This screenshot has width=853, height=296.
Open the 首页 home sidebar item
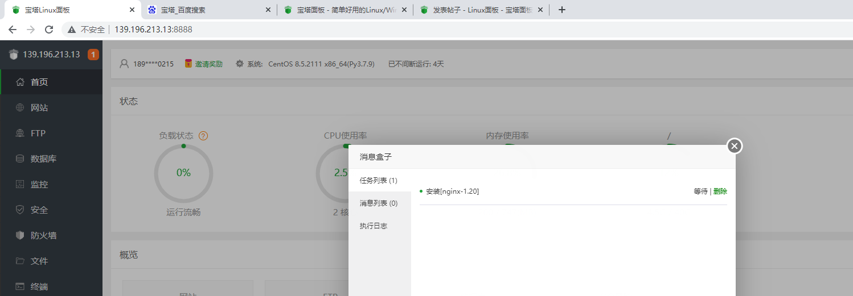tap(51, 82)
